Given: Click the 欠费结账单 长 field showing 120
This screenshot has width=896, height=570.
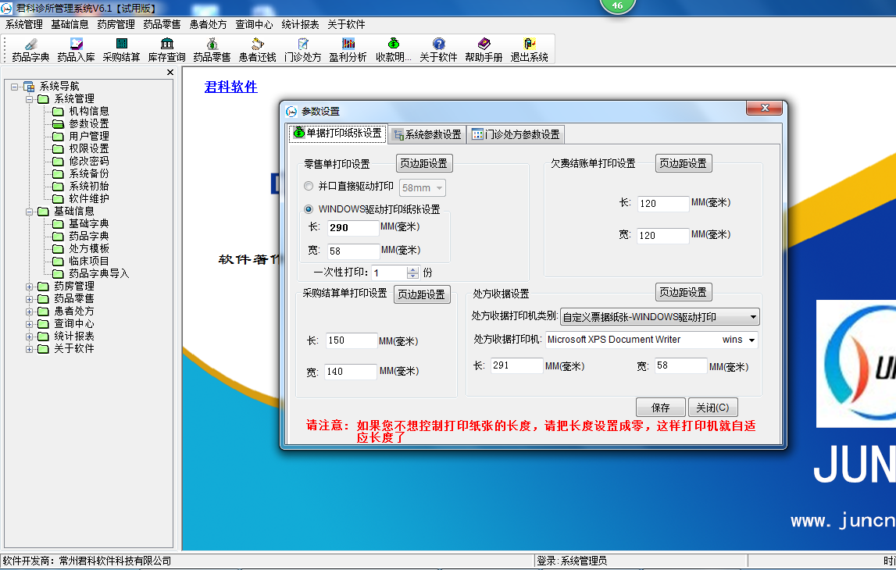Looking at the screenshot, I should click(663, 203).
